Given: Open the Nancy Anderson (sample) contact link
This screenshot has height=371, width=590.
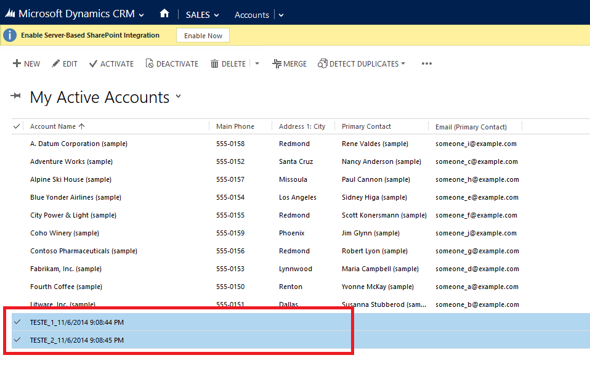Looking at the screenshot, I should click(x=381, y=161).
